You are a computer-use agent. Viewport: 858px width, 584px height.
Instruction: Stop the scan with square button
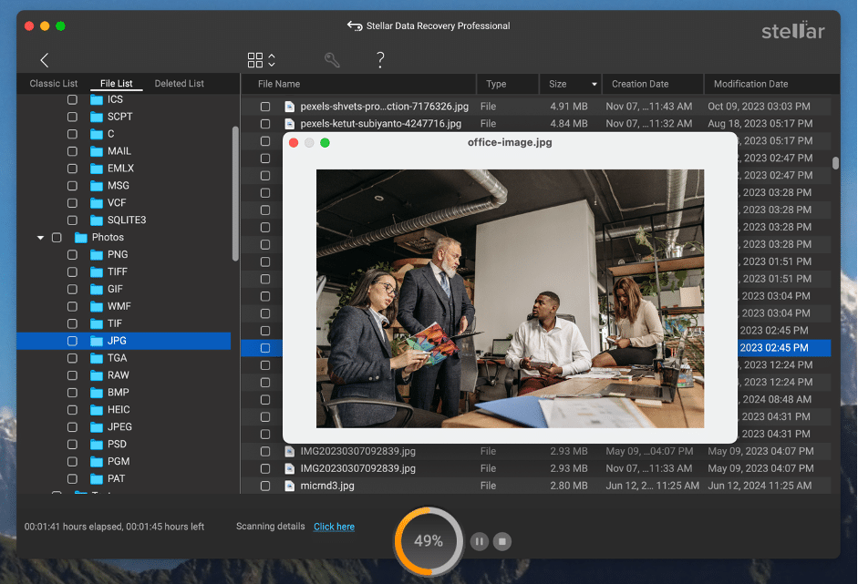click(x=501, y=541)
